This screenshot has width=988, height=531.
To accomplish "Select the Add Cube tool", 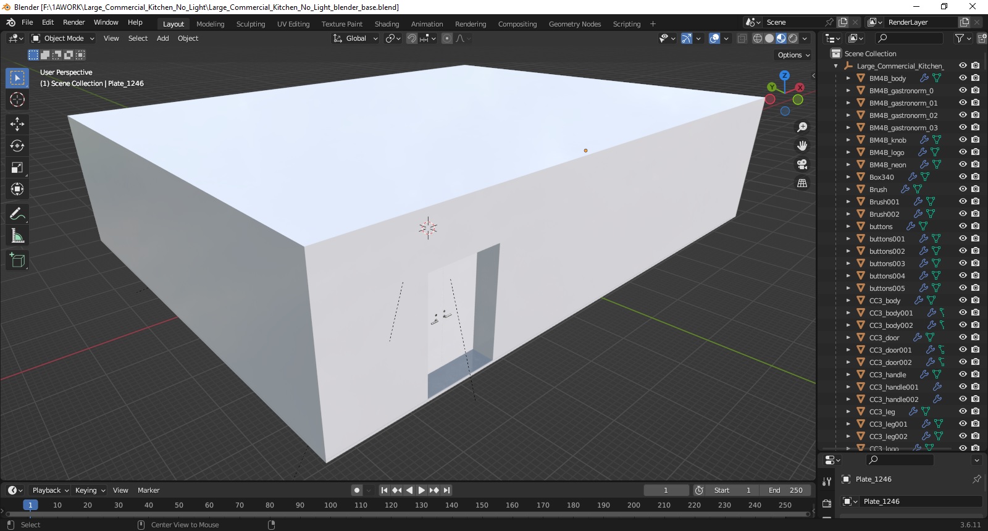I will point(17,260).
